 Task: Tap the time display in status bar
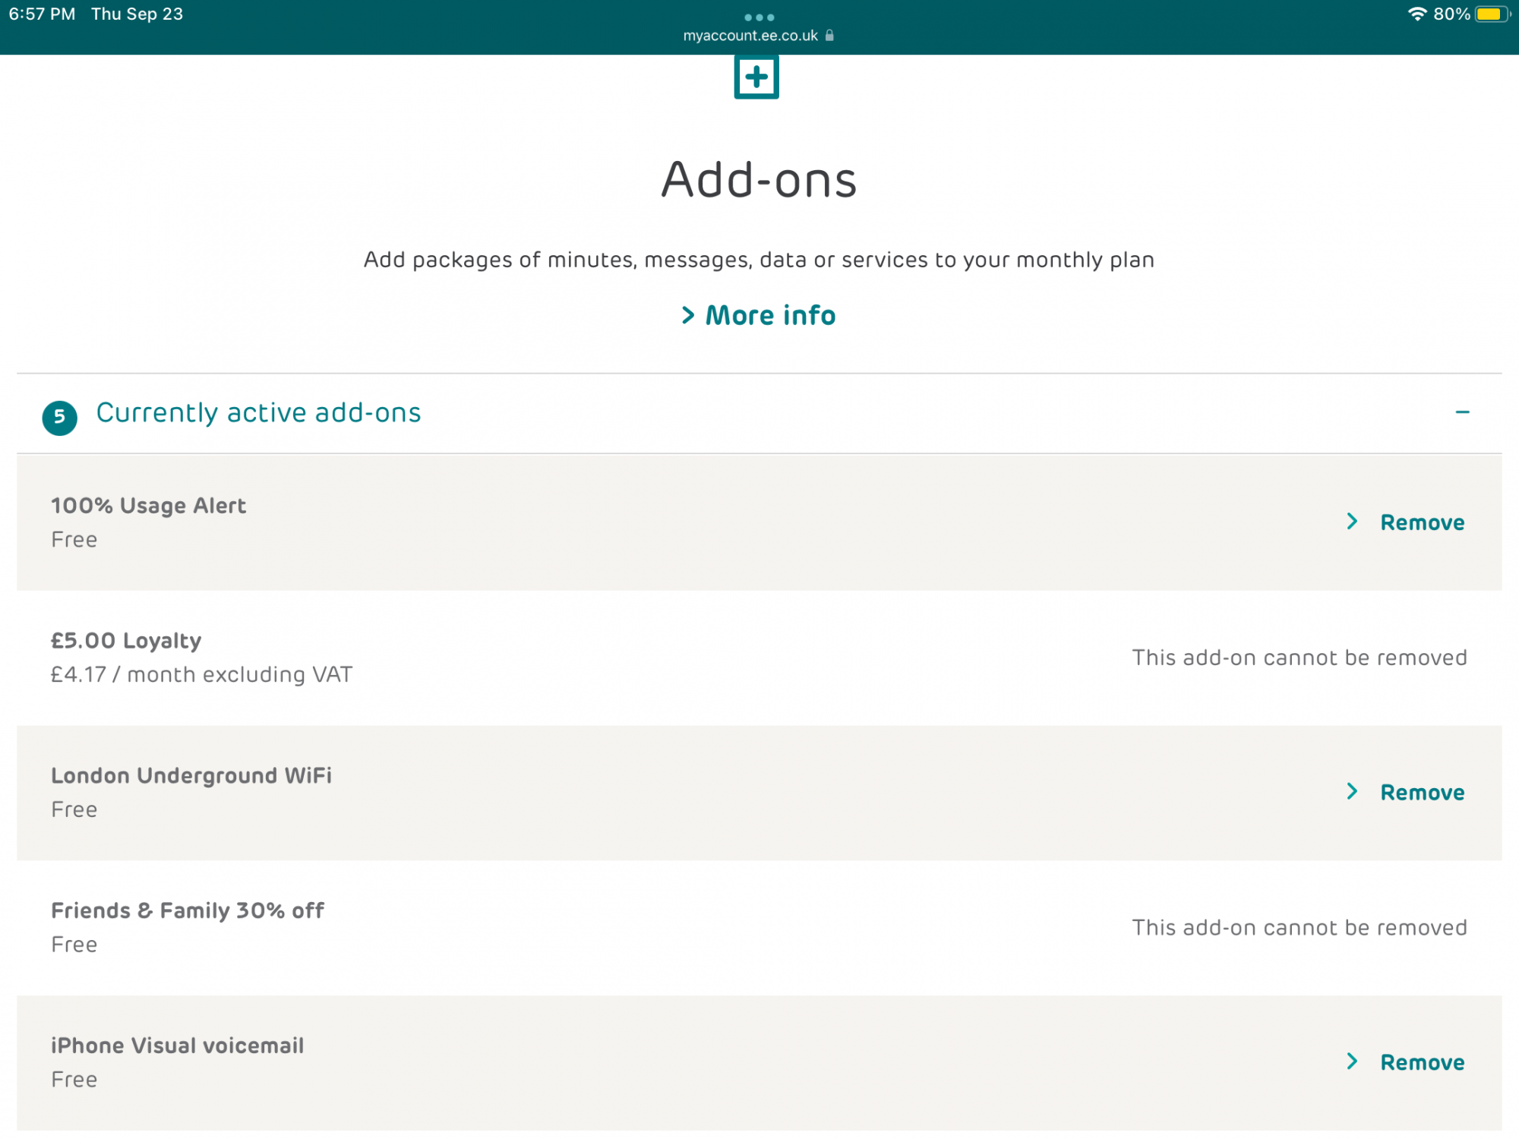point(42,14)
